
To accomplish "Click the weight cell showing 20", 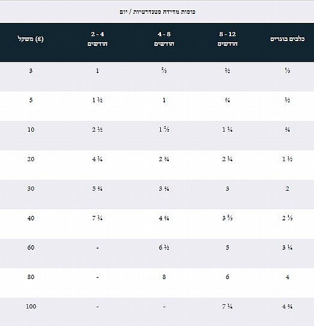I will (x=31, y=159).
